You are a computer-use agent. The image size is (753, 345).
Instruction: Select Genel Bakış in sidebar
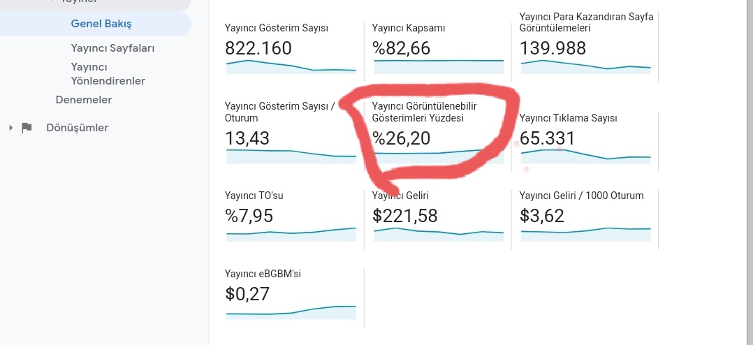101,24
